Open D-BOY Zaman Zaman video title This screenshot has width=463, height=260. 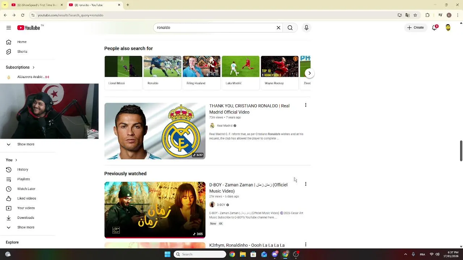(249, 188)
